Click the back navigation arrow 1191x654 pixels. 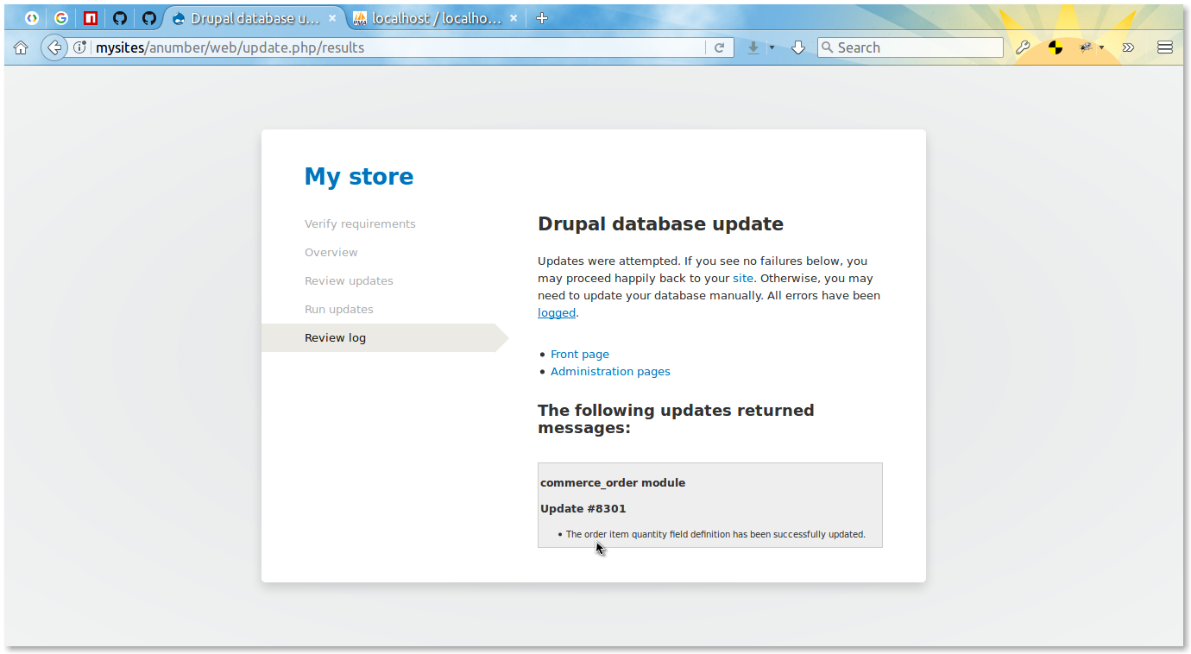coord(54,47)
